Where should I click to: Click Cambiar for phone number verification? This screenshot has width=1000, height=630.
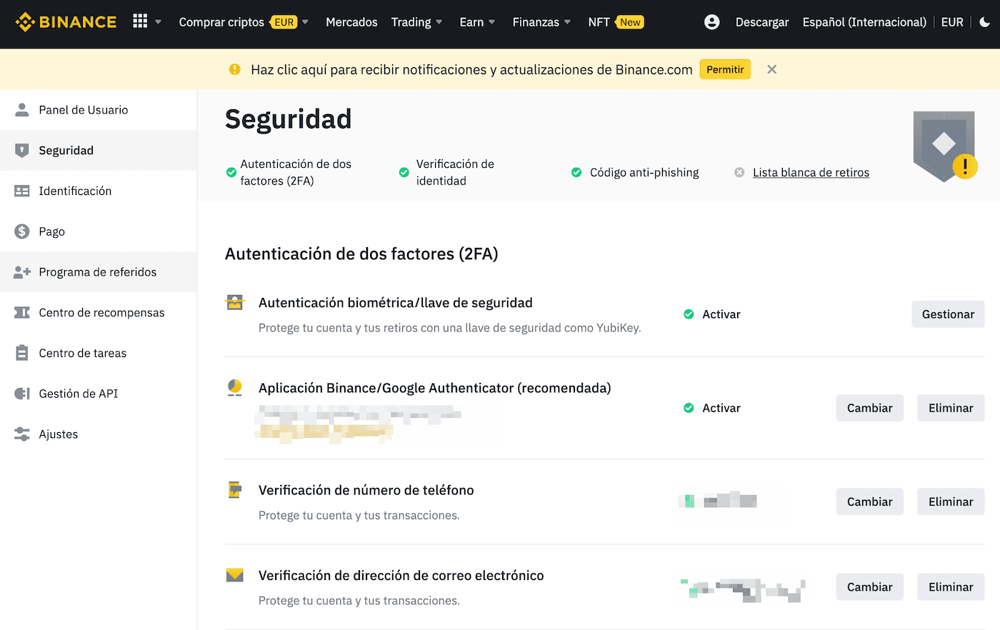869,501
